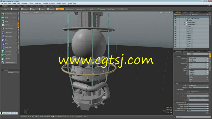The width and height of the screenshot is (212, 119).
Task: Click the Duplicate tool
Action: [x=9, y=59]
